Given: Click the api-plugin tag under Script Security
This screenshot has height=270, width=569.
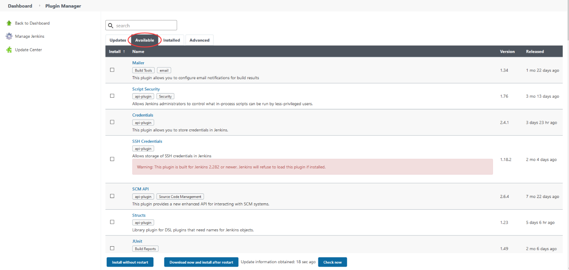Looking at the screenshot, I should coord(143,97).
